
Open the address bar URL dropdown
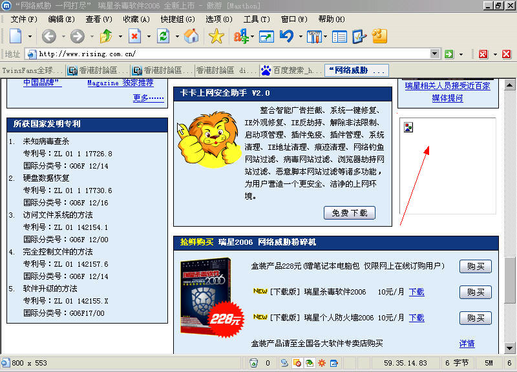[435, 54]
